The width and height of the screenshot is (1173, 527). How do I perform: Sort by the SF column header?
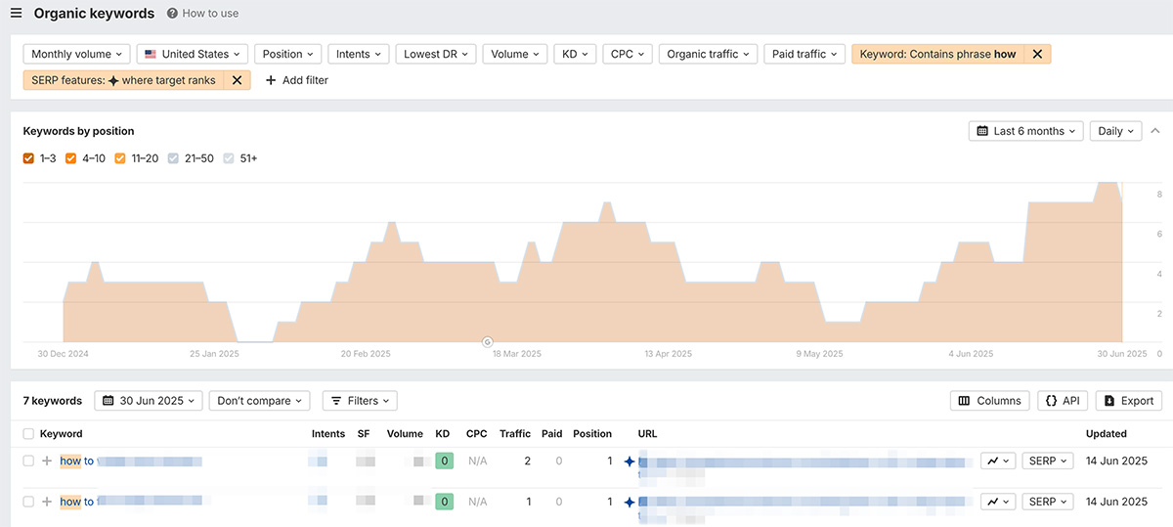pos(364,434)
